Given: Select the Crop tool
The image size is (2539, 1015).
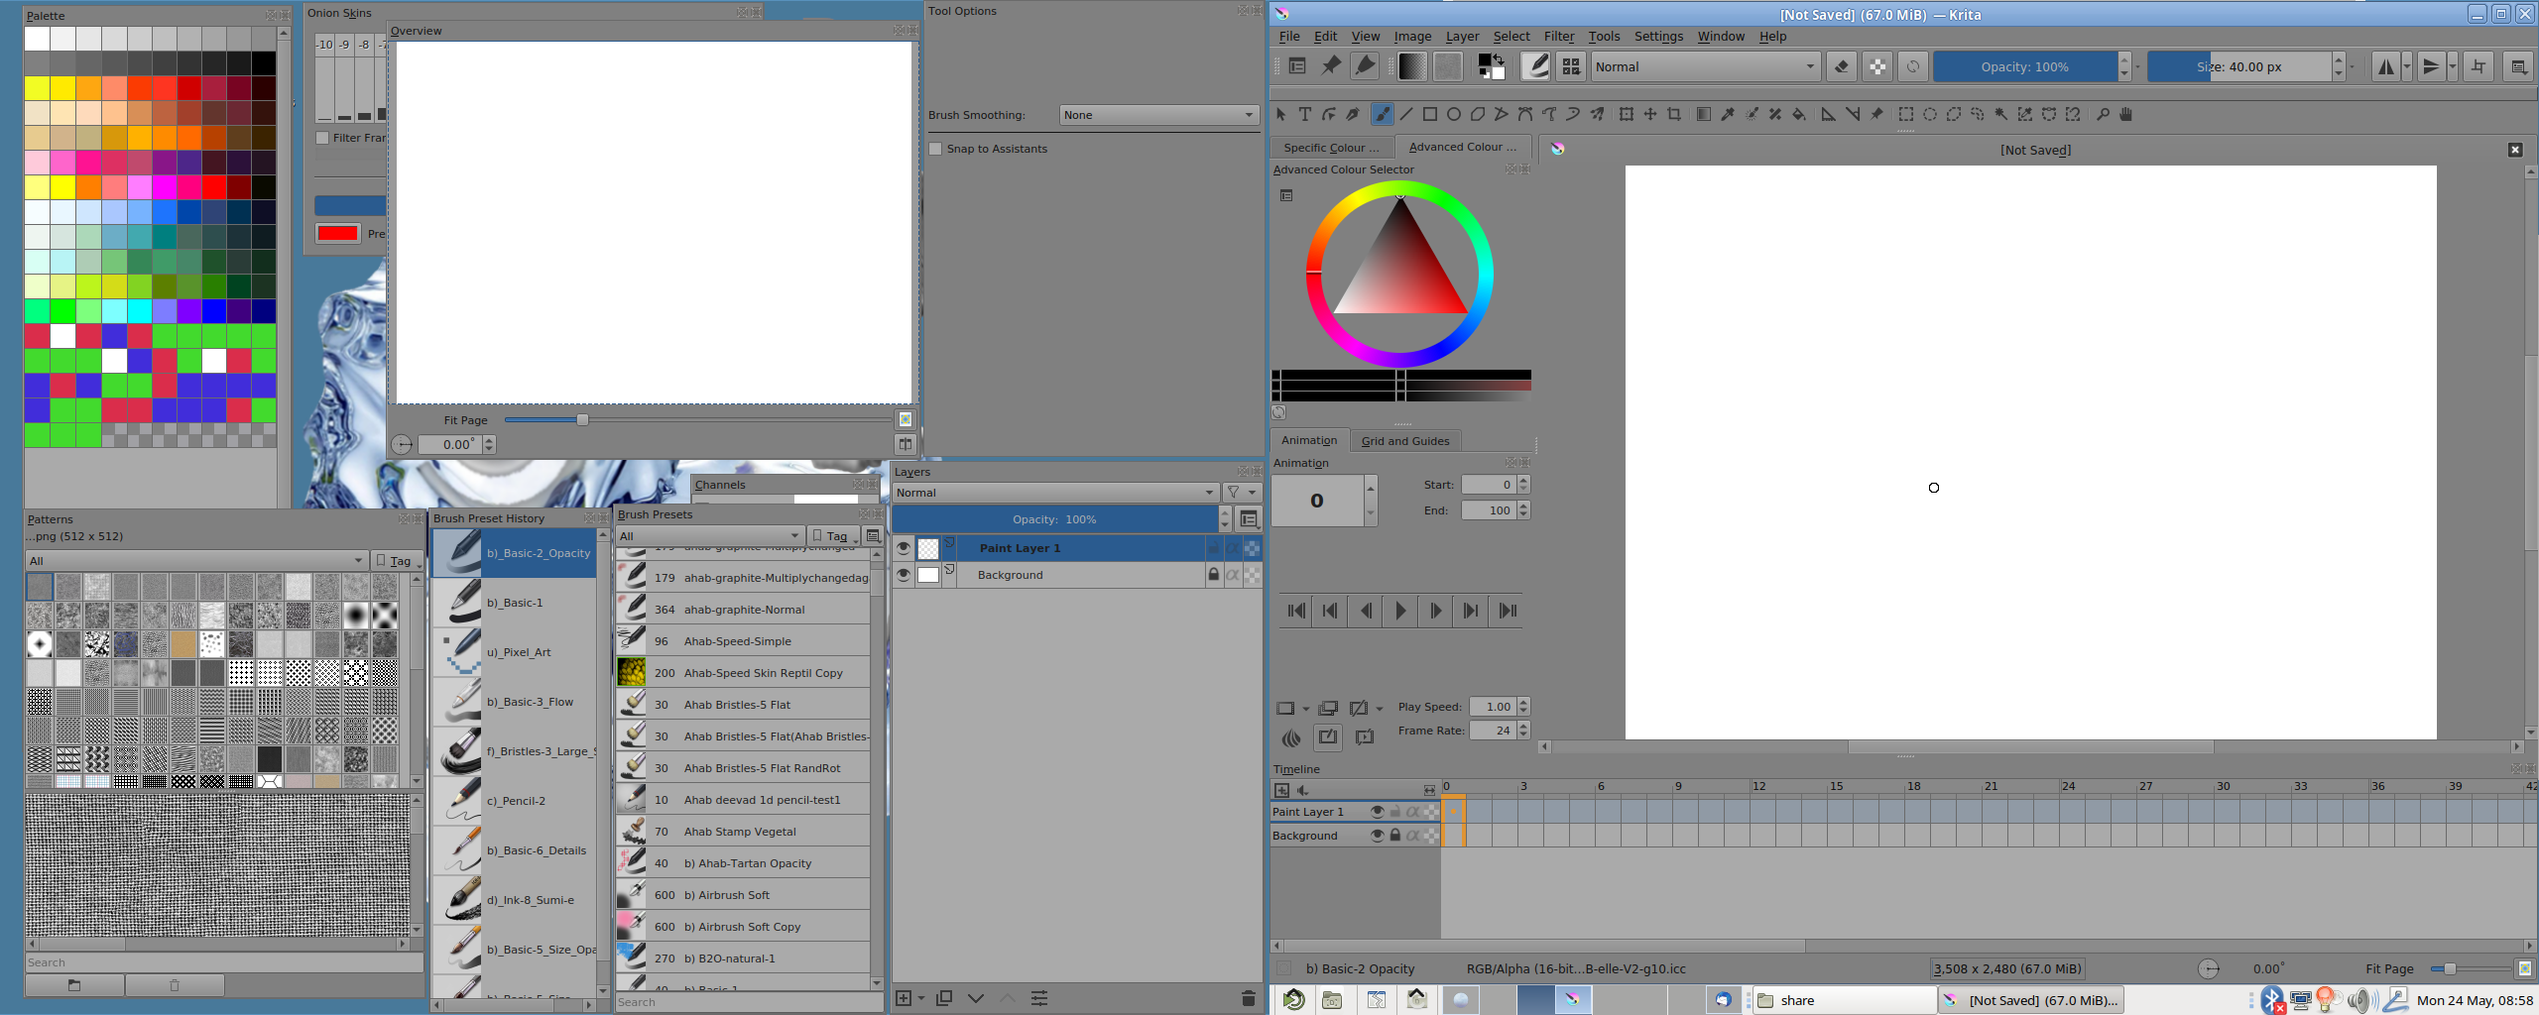Looking at the screenshot, I should click(1674, 114).
